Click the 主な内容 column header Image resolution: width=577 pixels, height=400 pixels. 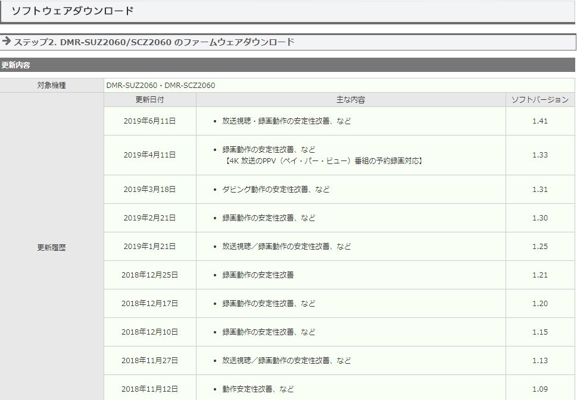pos(351,99)
